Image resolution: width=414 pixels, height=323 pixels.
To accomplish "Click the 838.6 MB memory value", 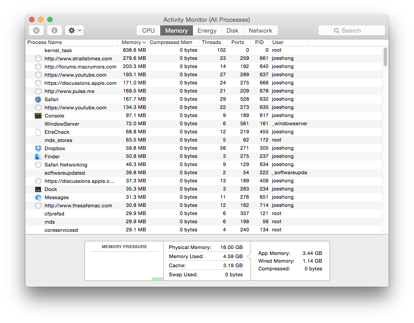I will pos(134,50).
